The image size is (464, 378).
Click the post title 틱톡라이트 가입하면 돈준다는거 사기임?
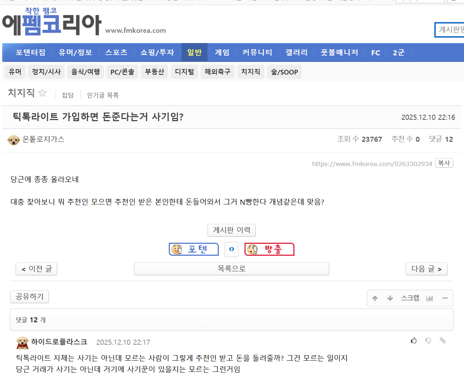98,117
